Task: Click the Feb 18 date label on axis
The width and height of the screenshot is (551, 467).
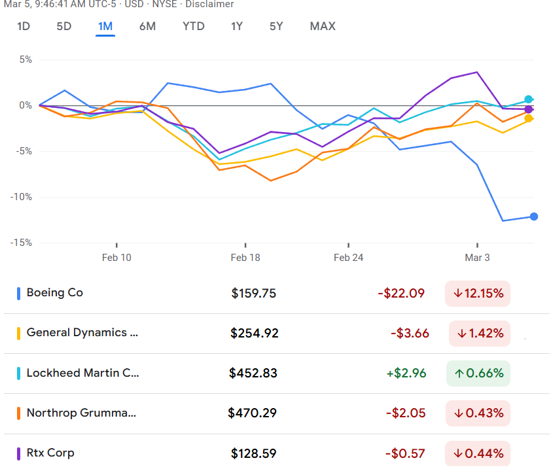Action: tap(245, 258)
